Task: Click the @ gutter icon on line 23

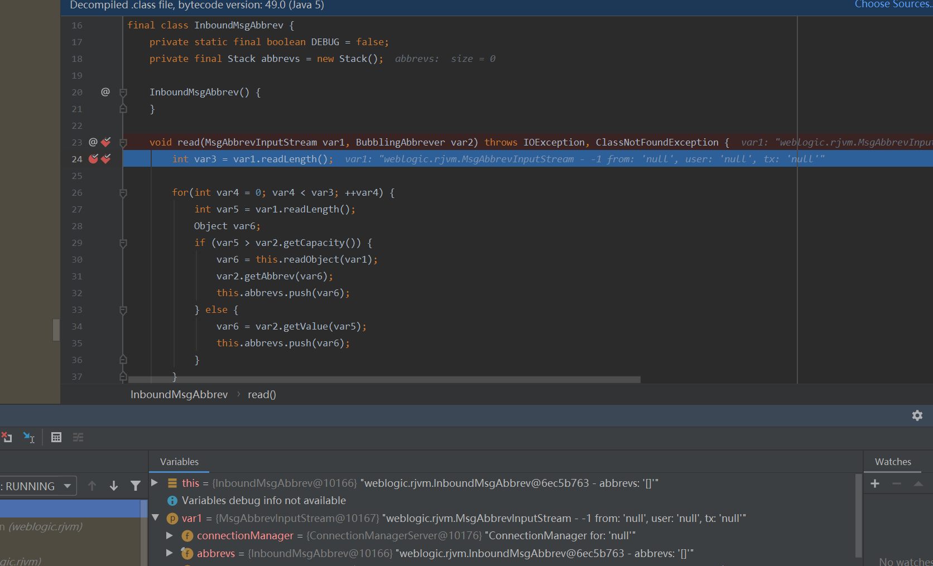Action: 93,142
